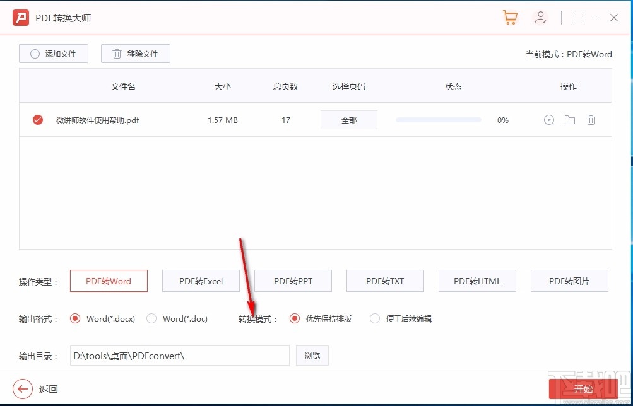The width and height of the screenshot is (633, 406).
Task: Open the shopping cart purchase page
Action: point(510,17)
